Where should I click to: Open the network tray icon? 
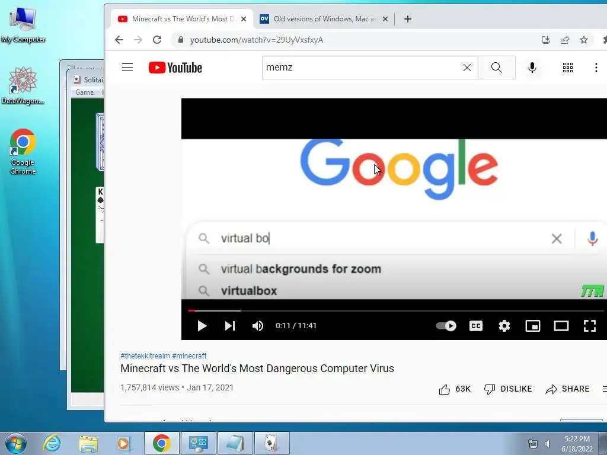pos(533,444)
